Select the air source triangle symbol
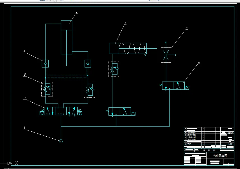This screenshot has height=169, width=240. 61,141
